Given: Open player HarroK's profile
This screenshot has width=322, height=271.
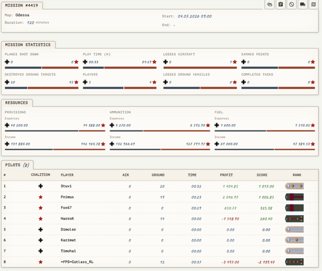Looking at the screenshot, I should click(x=68, y=219).
